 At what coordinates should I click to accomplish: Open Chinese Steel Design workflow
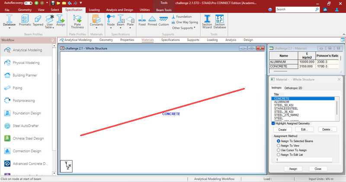pos(26,138)
